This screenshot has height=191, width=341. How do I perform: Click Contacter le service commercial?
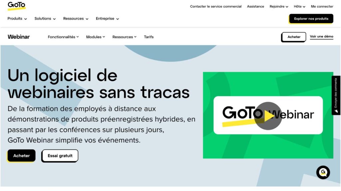[x=216, y=7]
